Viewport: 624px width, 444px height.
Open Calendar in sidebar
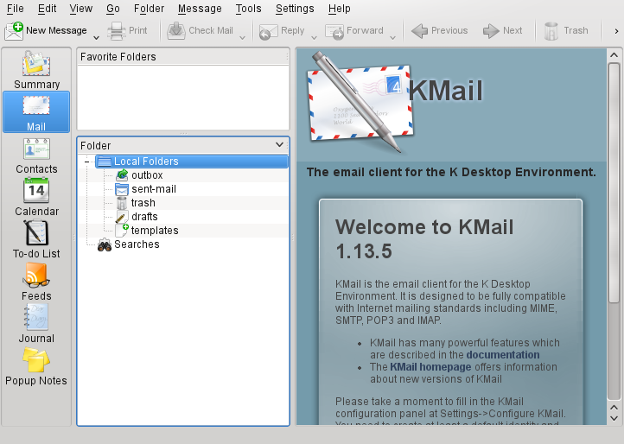tap(36, 197)
